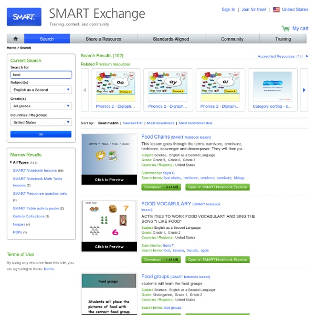Go to the Home icon tab
The width and height of the screenshot is (315, 315).
pyautogui.click(x=15, y=38)
